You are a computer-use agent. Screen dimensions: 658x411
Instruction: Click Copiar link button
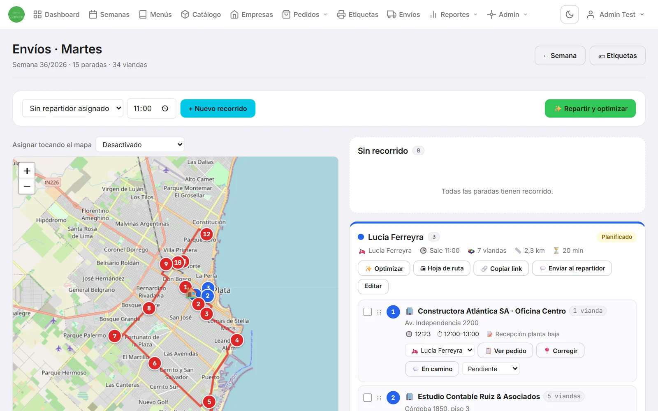[501, 268]
